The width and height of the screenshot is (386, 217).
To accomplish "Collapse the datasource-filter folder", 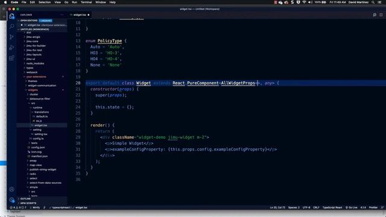I will tap(40, 99).
